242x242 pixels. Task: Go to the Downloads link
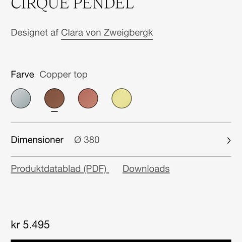[x=146, y=169]
